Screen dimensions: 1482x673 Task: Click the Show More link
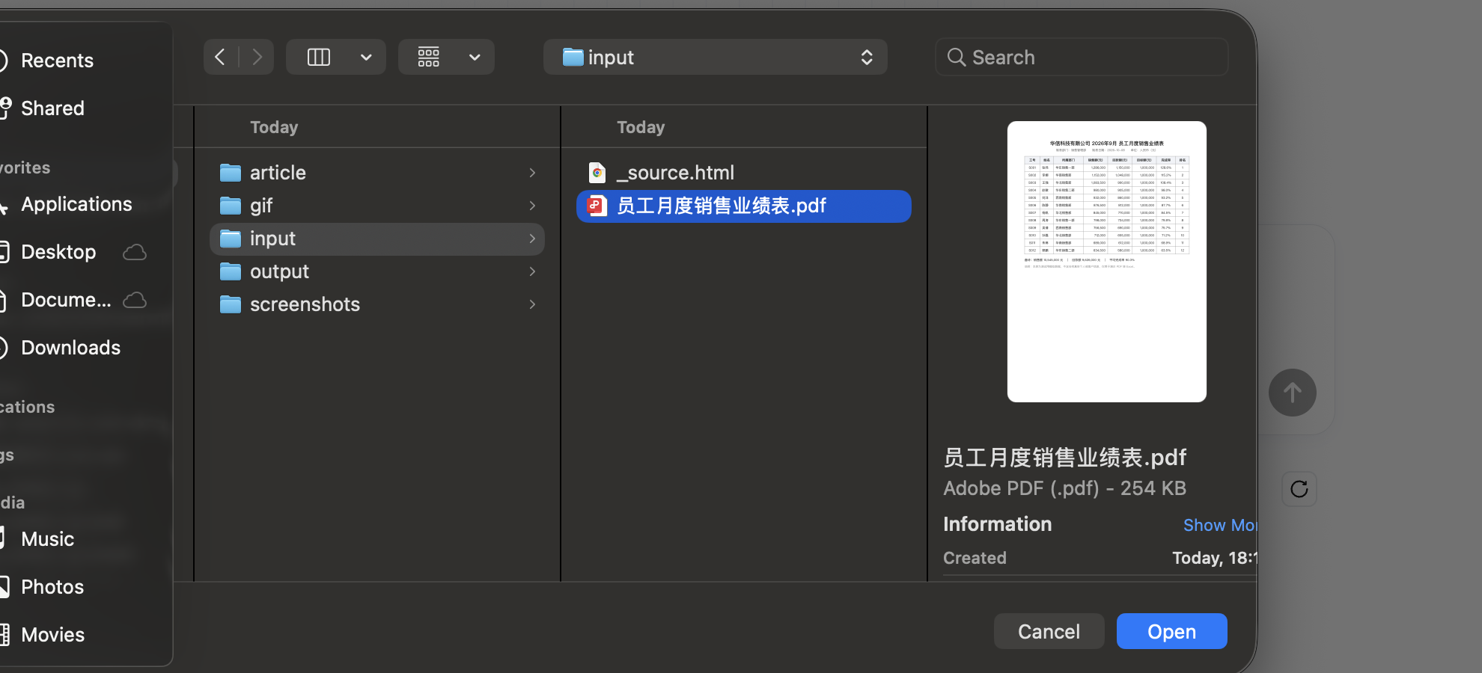[x=1220, y=525]
